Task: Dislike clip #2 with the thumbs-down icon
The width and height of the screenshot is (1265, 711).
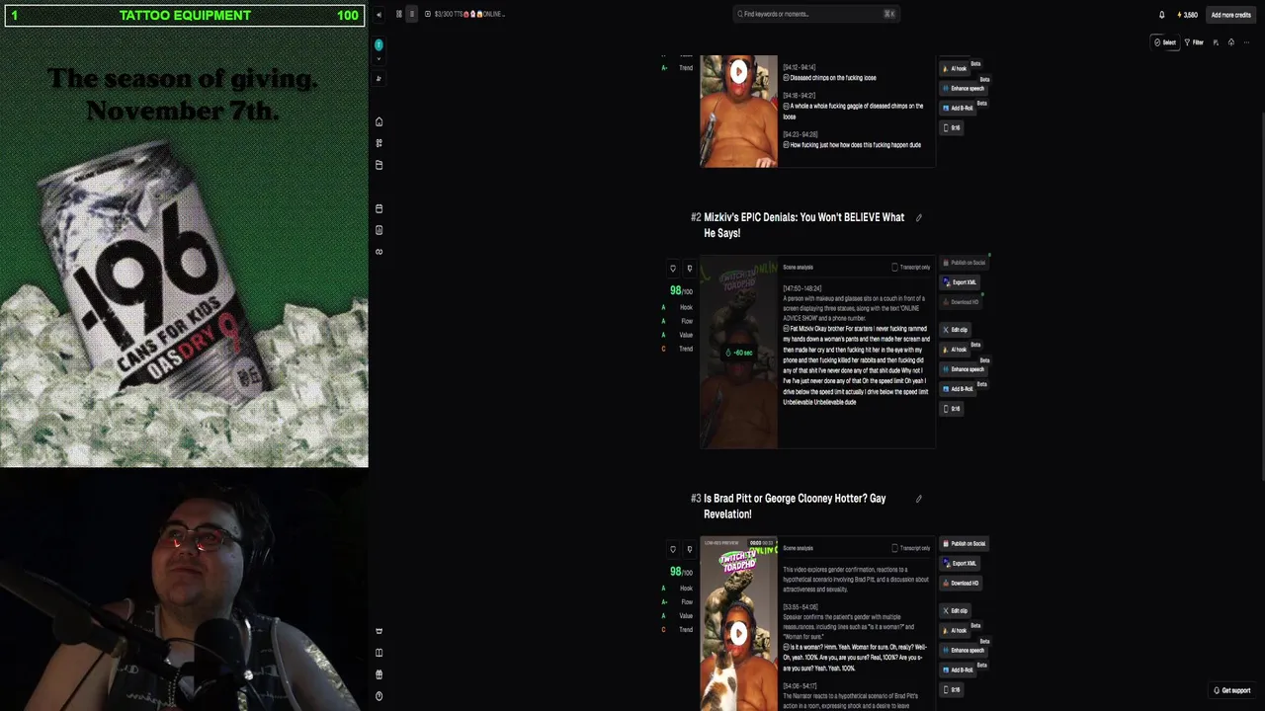Action: click(x=689, y=269)
